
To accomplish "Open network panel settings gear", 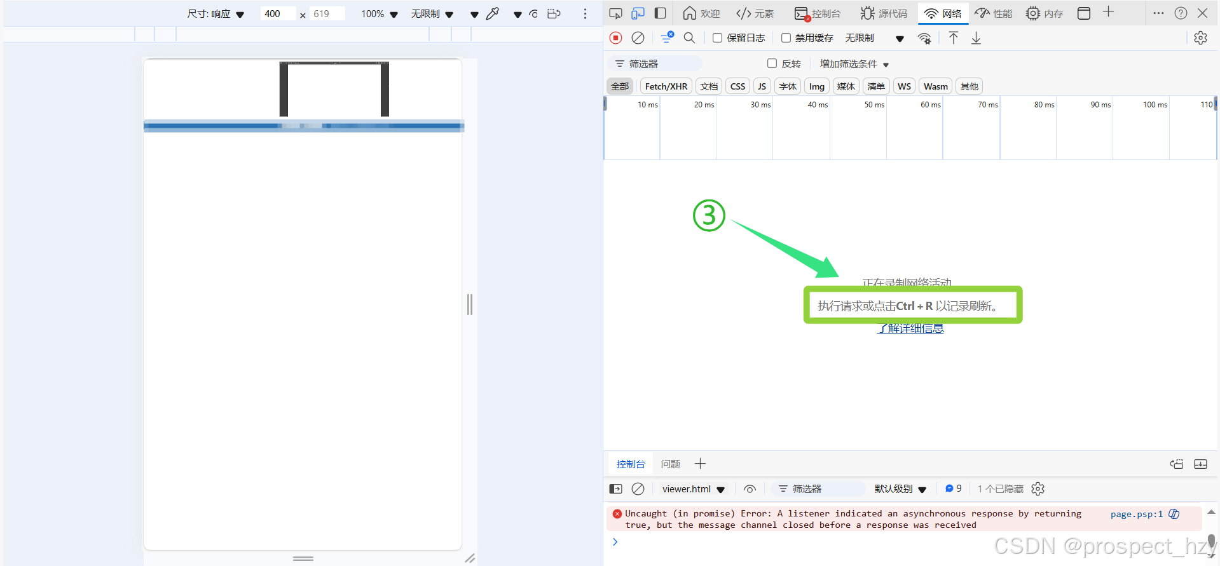I will [x=1200, y=38].
